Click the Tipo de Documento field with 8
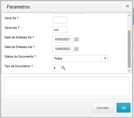 (56, 68)
